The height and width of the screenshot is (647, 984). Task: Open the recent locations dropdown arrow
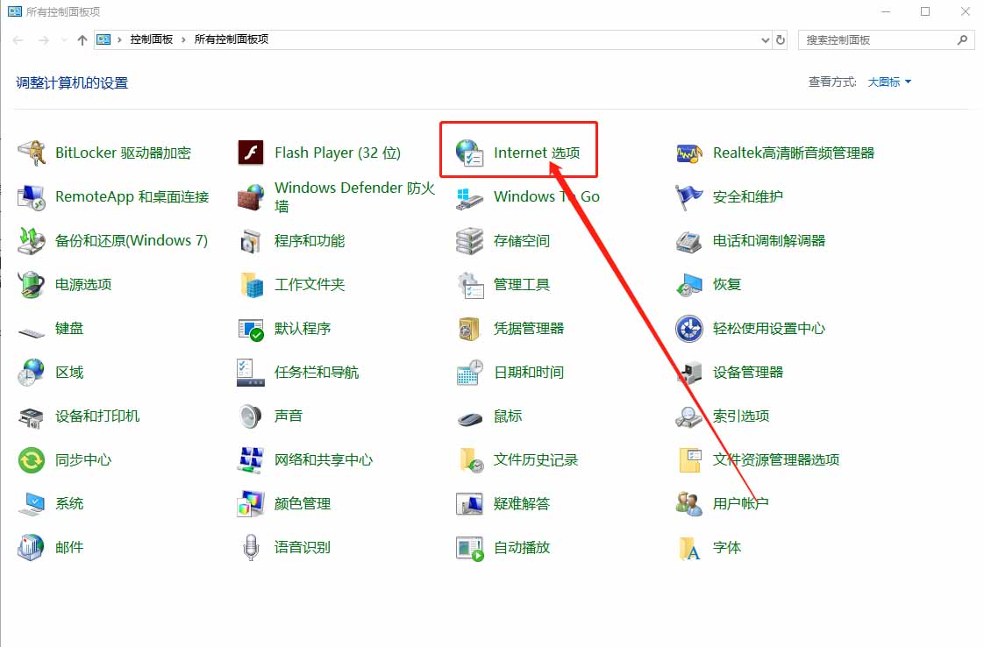pyautogui.click(x=64, y=40)
